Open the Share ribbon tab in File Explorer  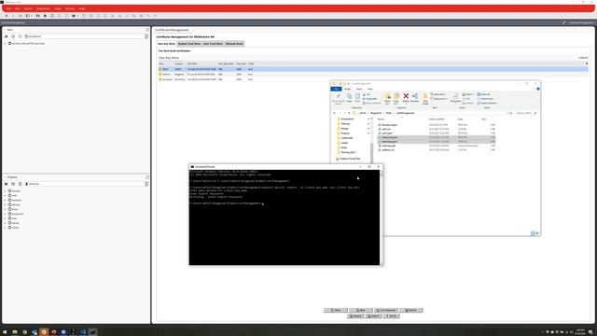pyautogui.click(x=359, y=90)
